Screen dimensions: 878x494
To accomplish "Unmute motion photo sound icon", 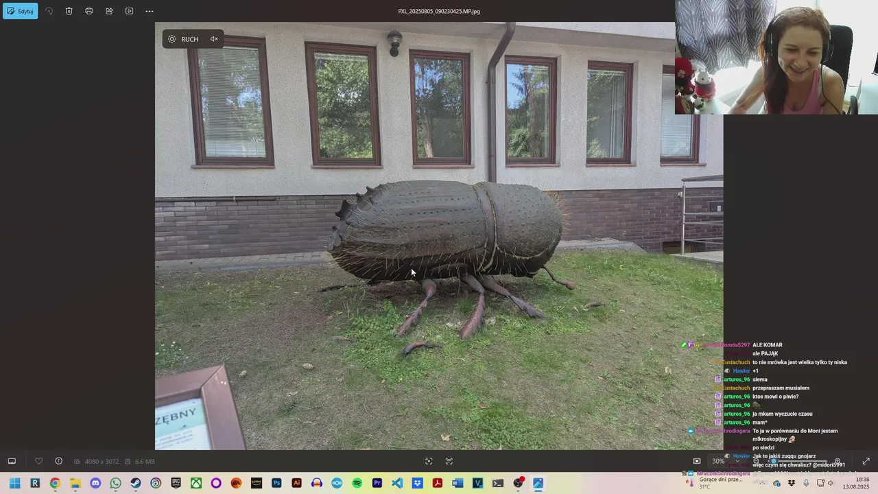I will click(x=214, y=39).
